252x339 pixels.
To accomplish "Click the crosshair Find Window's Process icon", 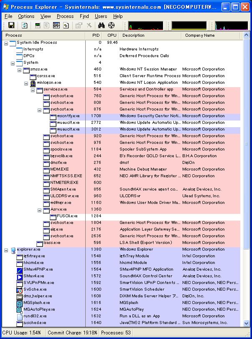I will pyautogui.click(x=111, y=26).
